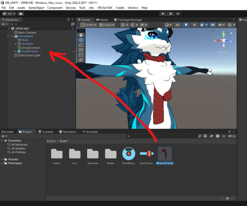Image resolution: width=247 pixels, height=206 pixels.
Task: Select the Rotate tool
Action: click(x=81, y=45)
